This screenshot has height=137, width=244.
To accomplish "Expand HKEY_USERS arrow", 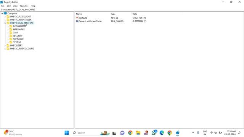I will [x=5, y=46].
